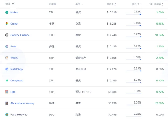168x119 pixels.
Task: Click the Lido logo icon
Action: click(7, 92)
